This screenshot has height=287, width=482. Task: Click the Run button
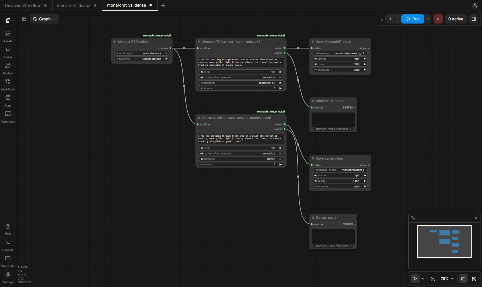point(413,19)
